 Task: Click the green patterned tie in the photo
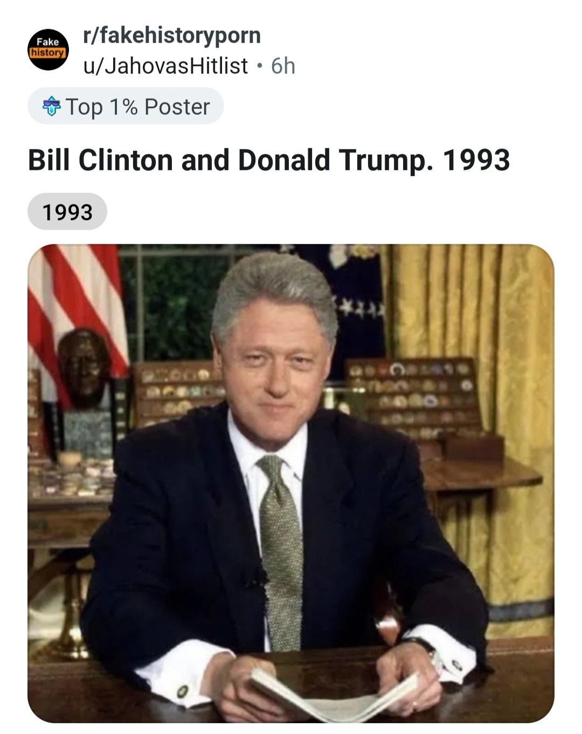tap(282, 551)
